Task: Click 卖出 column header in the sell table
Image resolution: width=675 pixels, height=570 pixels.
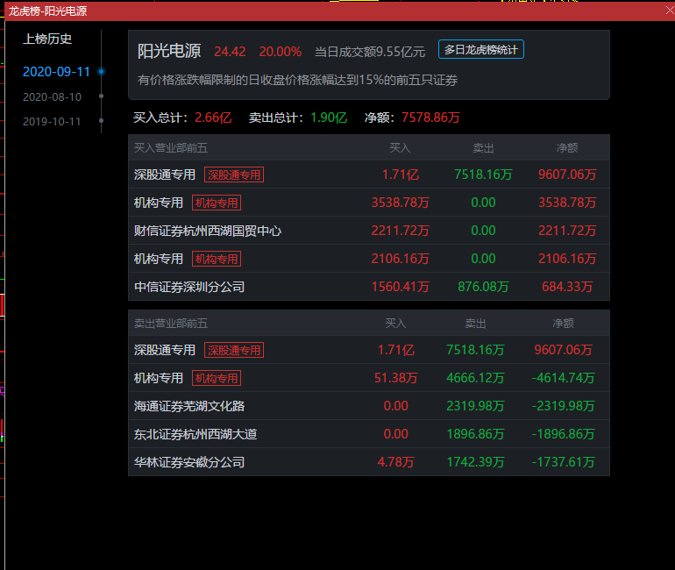Action: 475,323
